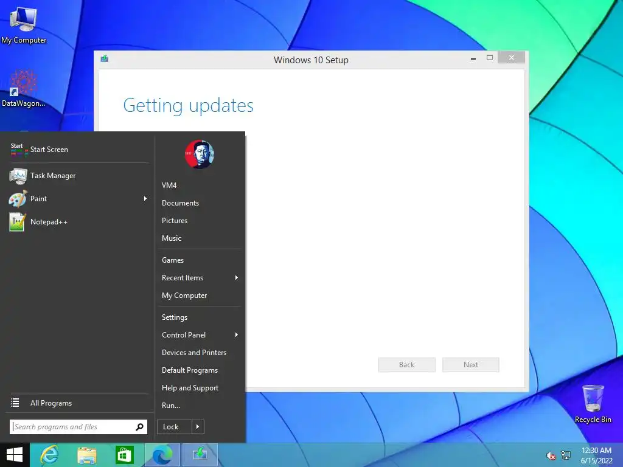Expand the Paint jump list arrow

point(145,199)
